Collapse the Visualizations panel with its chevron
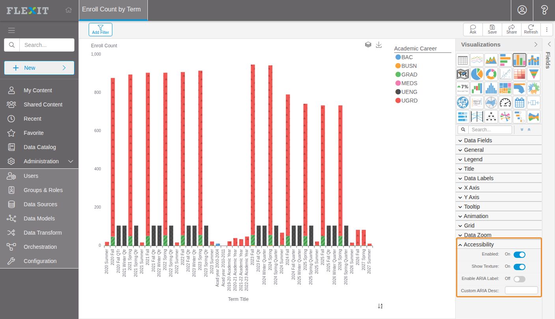The image size is (555, 319). coord(536,45)
